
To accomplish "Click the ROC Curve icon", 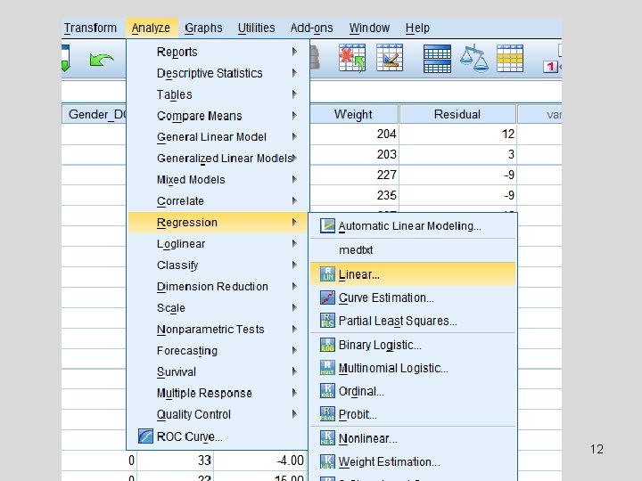I will coord(145,436).
